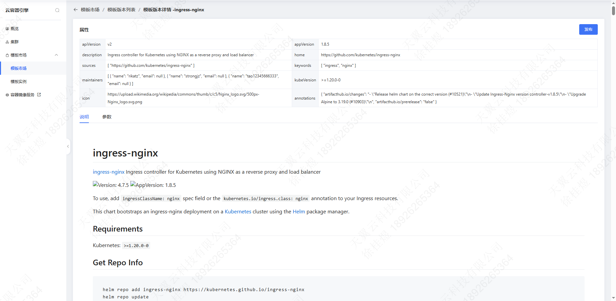Open 容器镜像服务 in the sidebar

pyautogui.click(x=23, y=95)
